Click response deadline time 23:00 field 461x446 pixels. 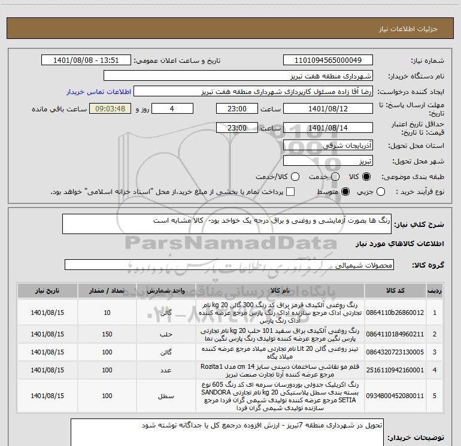pyautogui.click(x=237, y=108)
